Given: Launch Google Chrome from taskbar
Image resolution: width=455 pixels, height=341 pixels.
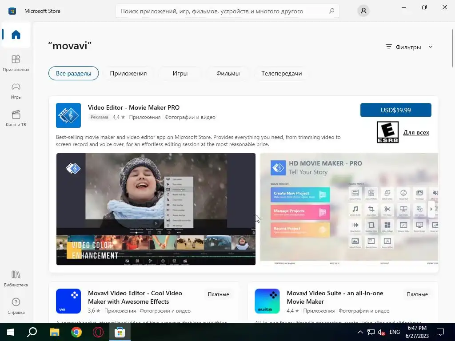Looking at the screenshot, I should pyautogui.click(x=76, y=332).
